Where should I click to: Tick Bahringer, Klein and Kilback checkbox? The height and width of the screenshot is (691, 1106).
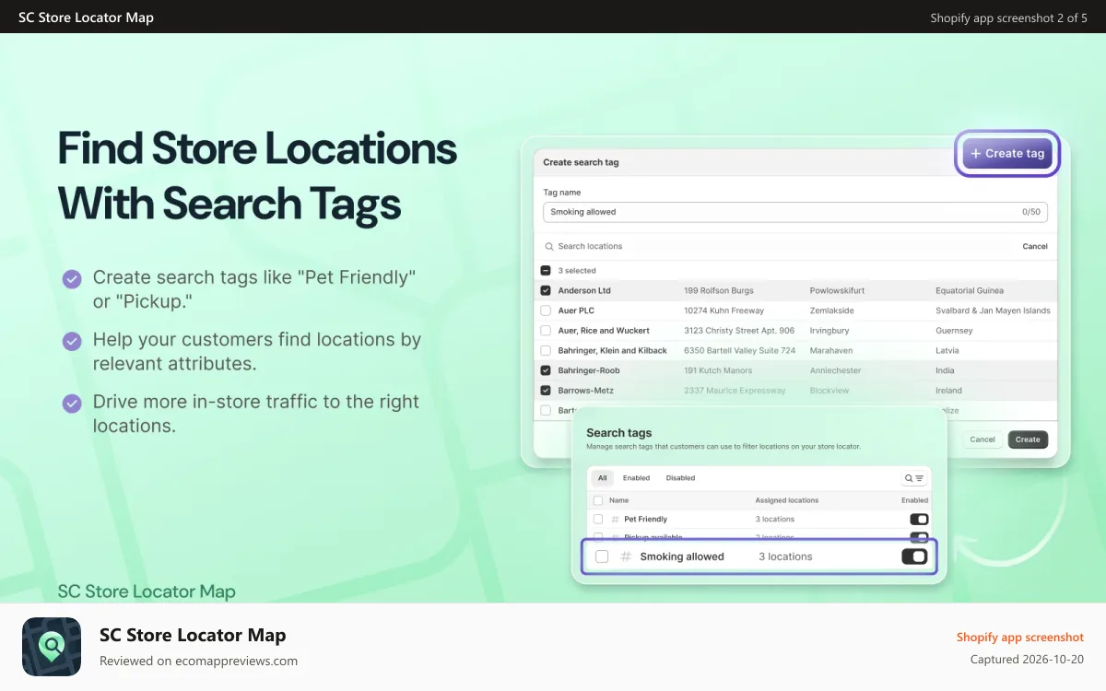point(546,351)
